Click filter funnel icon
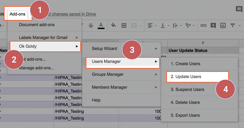Image resolution: width=244 pixels, height=128 pixels. pos(233,25)
